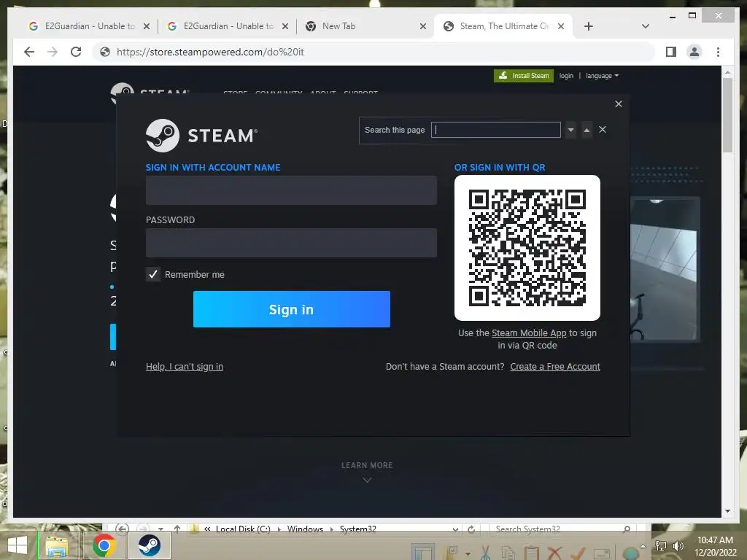Expand the Explorer address bar dropdown
747x560 pixels.
(x=455, y=529)
